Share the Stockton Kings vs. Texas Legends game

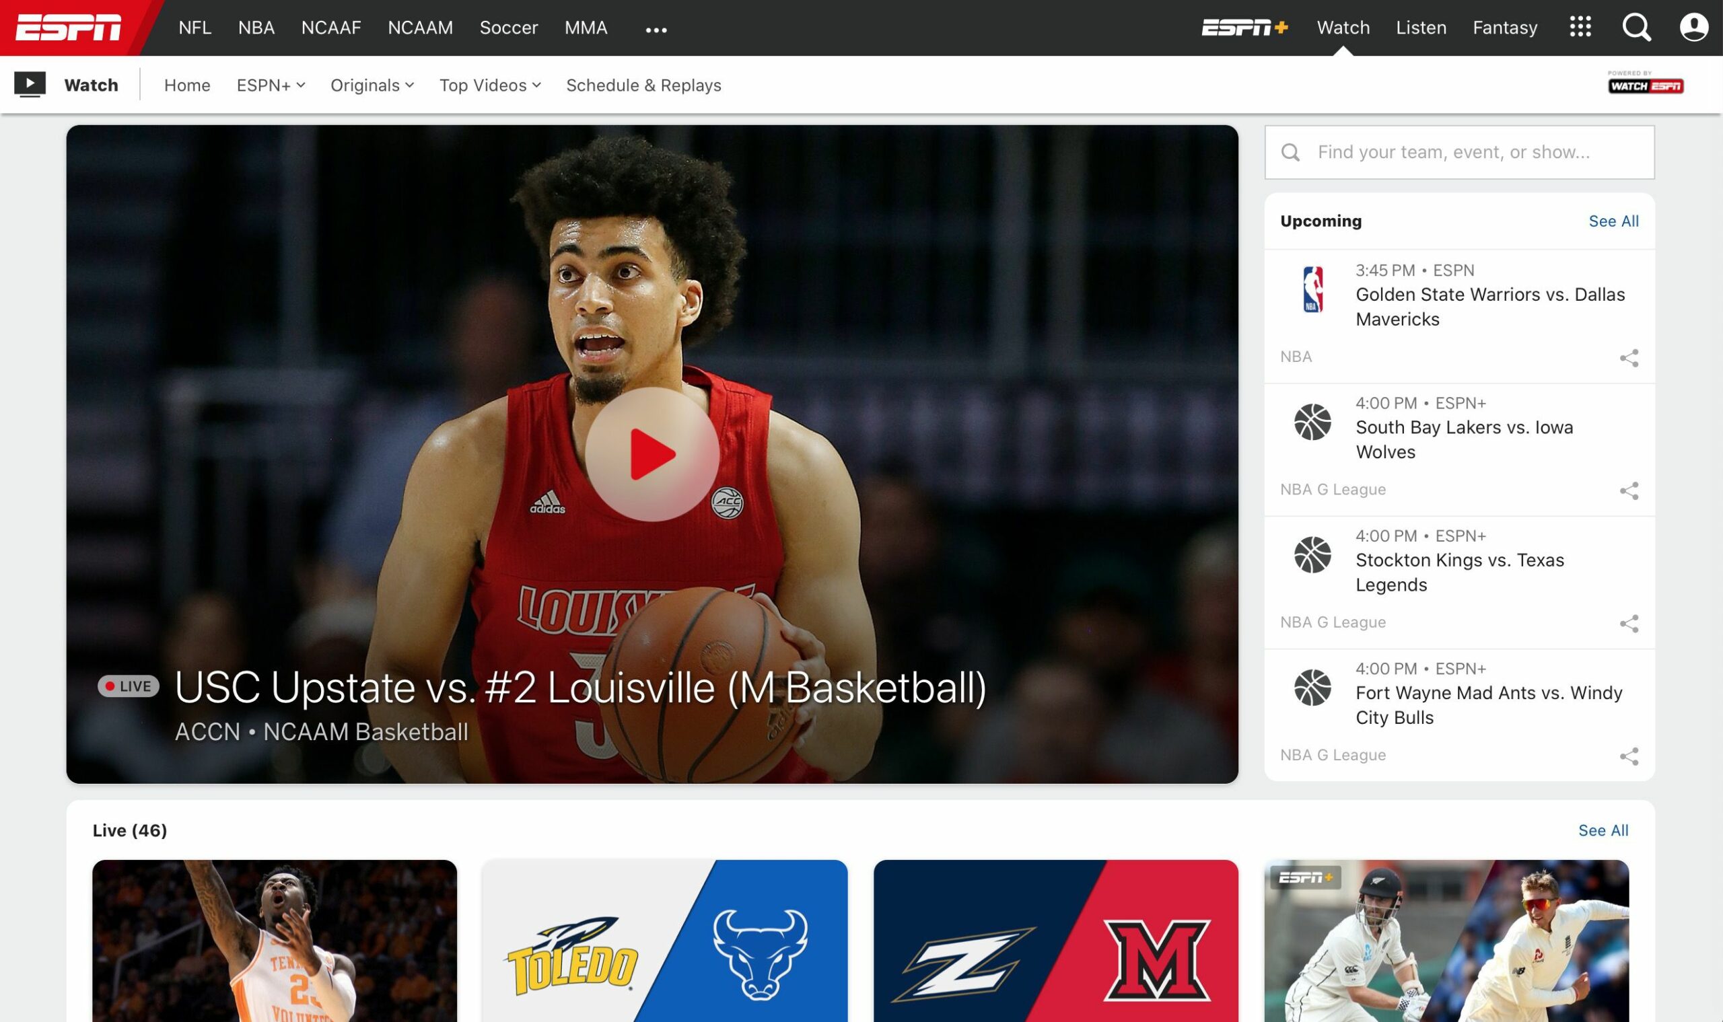pyautogui.click(x=1629, y=624)
